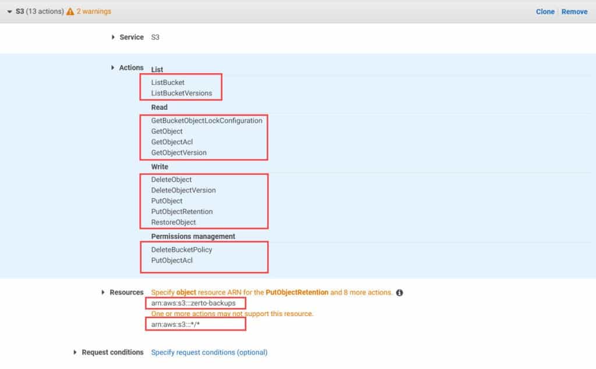596x369 pixels.
Task: Click the PutObjectRetention action
Action: pos(182,212)
